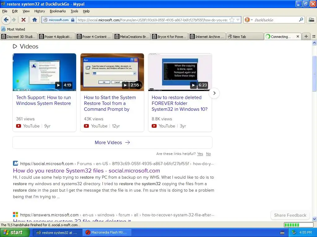Click the 4:55 PM system clock

pyautogui.click(x=306, y=232)
